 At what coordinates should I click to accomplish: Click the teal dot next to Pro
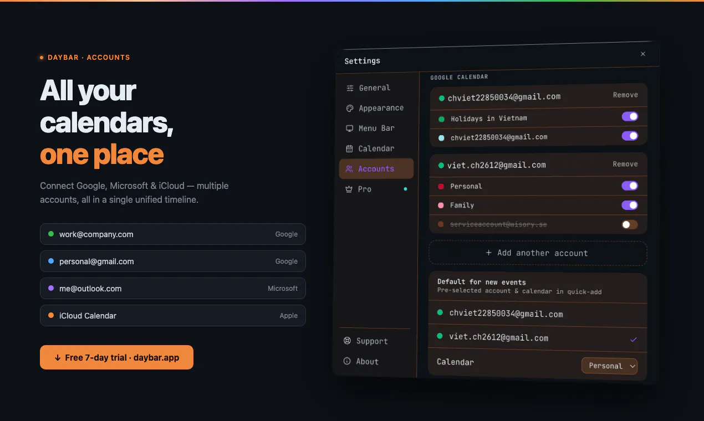[405, 189]
